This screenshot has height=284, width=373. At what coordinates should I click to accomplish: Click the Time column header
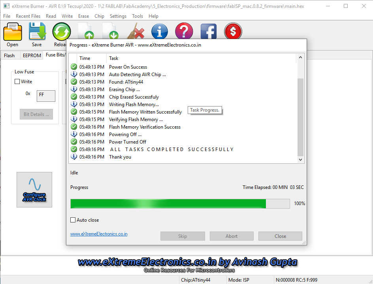coord(91,58)
